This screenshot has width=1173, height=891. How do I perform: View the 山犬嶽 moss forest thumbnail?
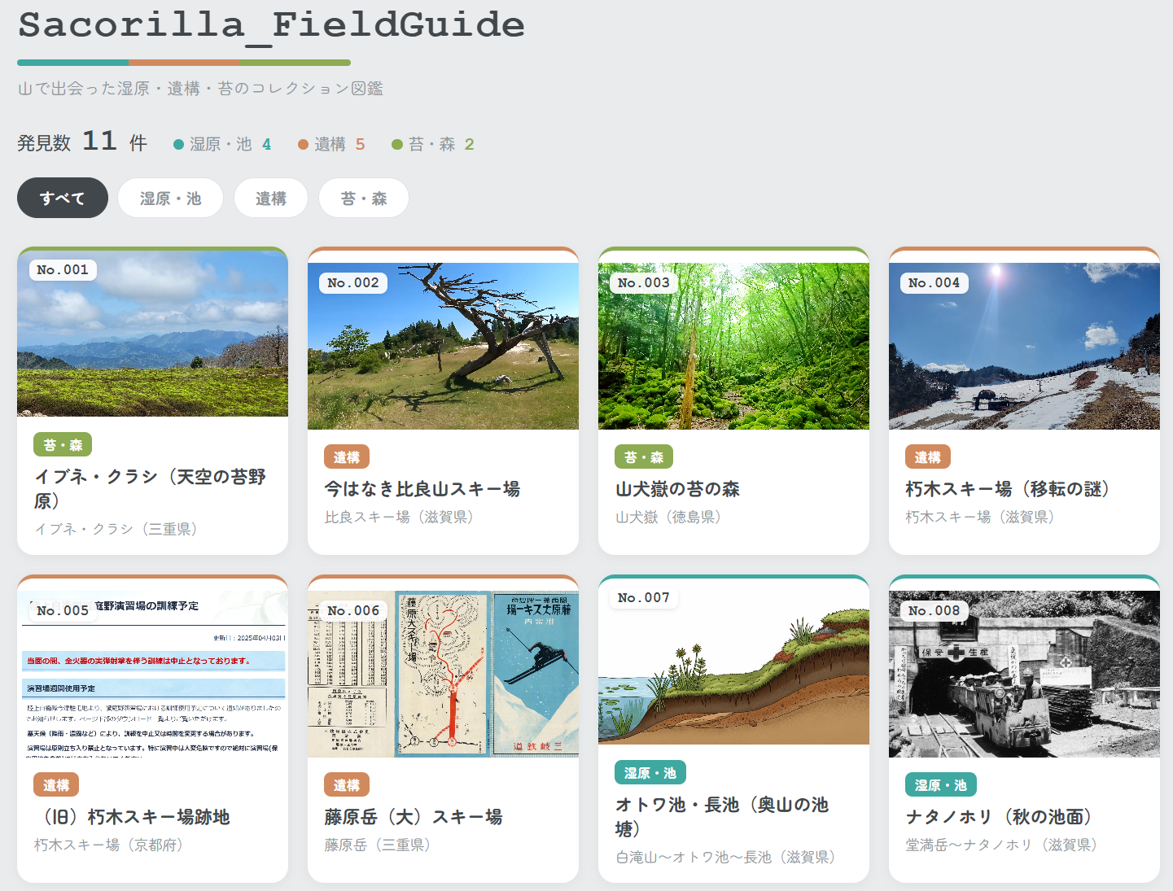click(733, 346)
